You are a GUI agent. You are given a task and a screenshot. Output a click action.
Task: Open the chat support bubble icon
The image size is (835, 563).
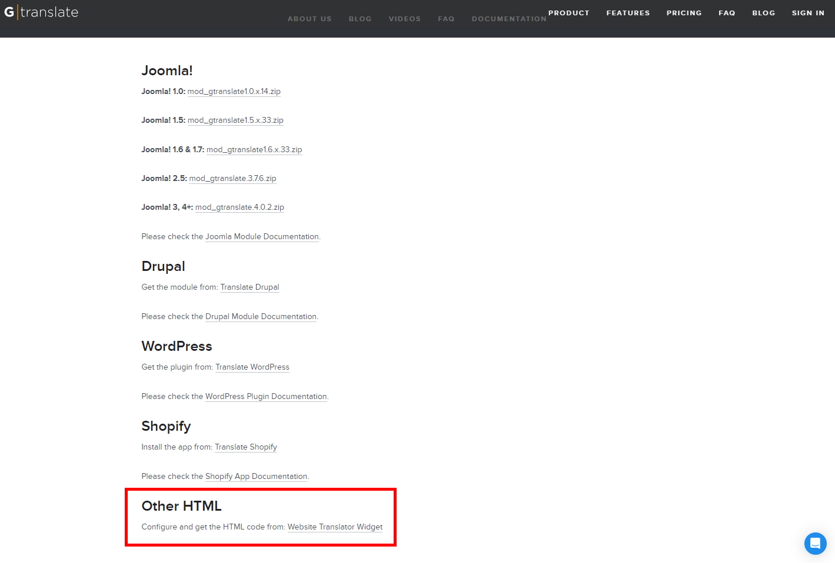815,544
